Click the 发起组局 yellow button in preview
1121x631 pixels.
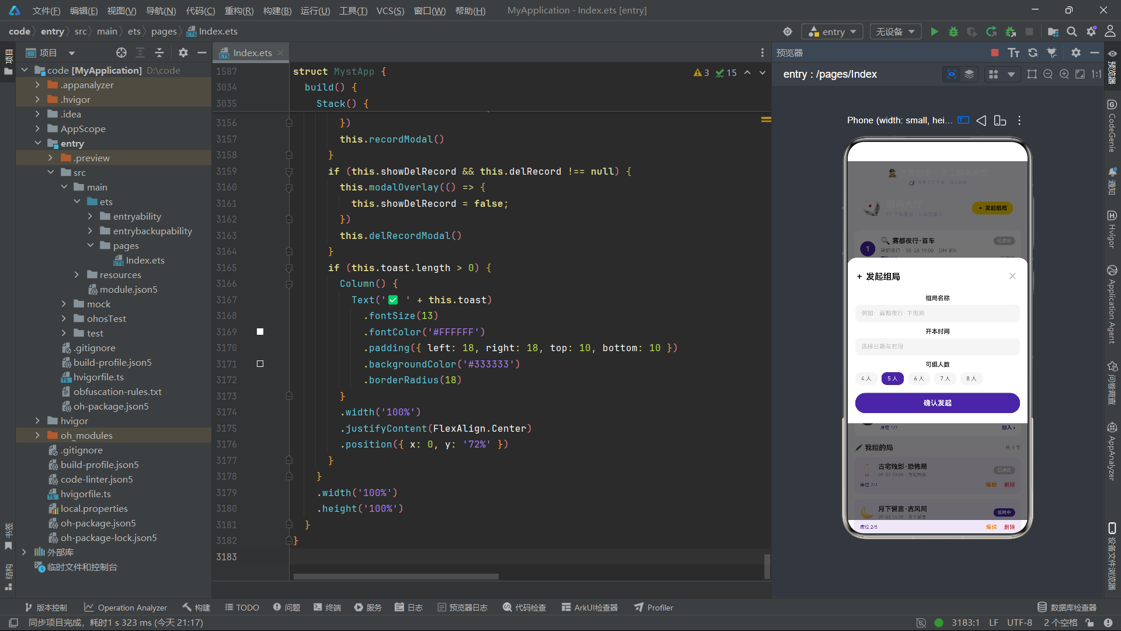point(993,208)
